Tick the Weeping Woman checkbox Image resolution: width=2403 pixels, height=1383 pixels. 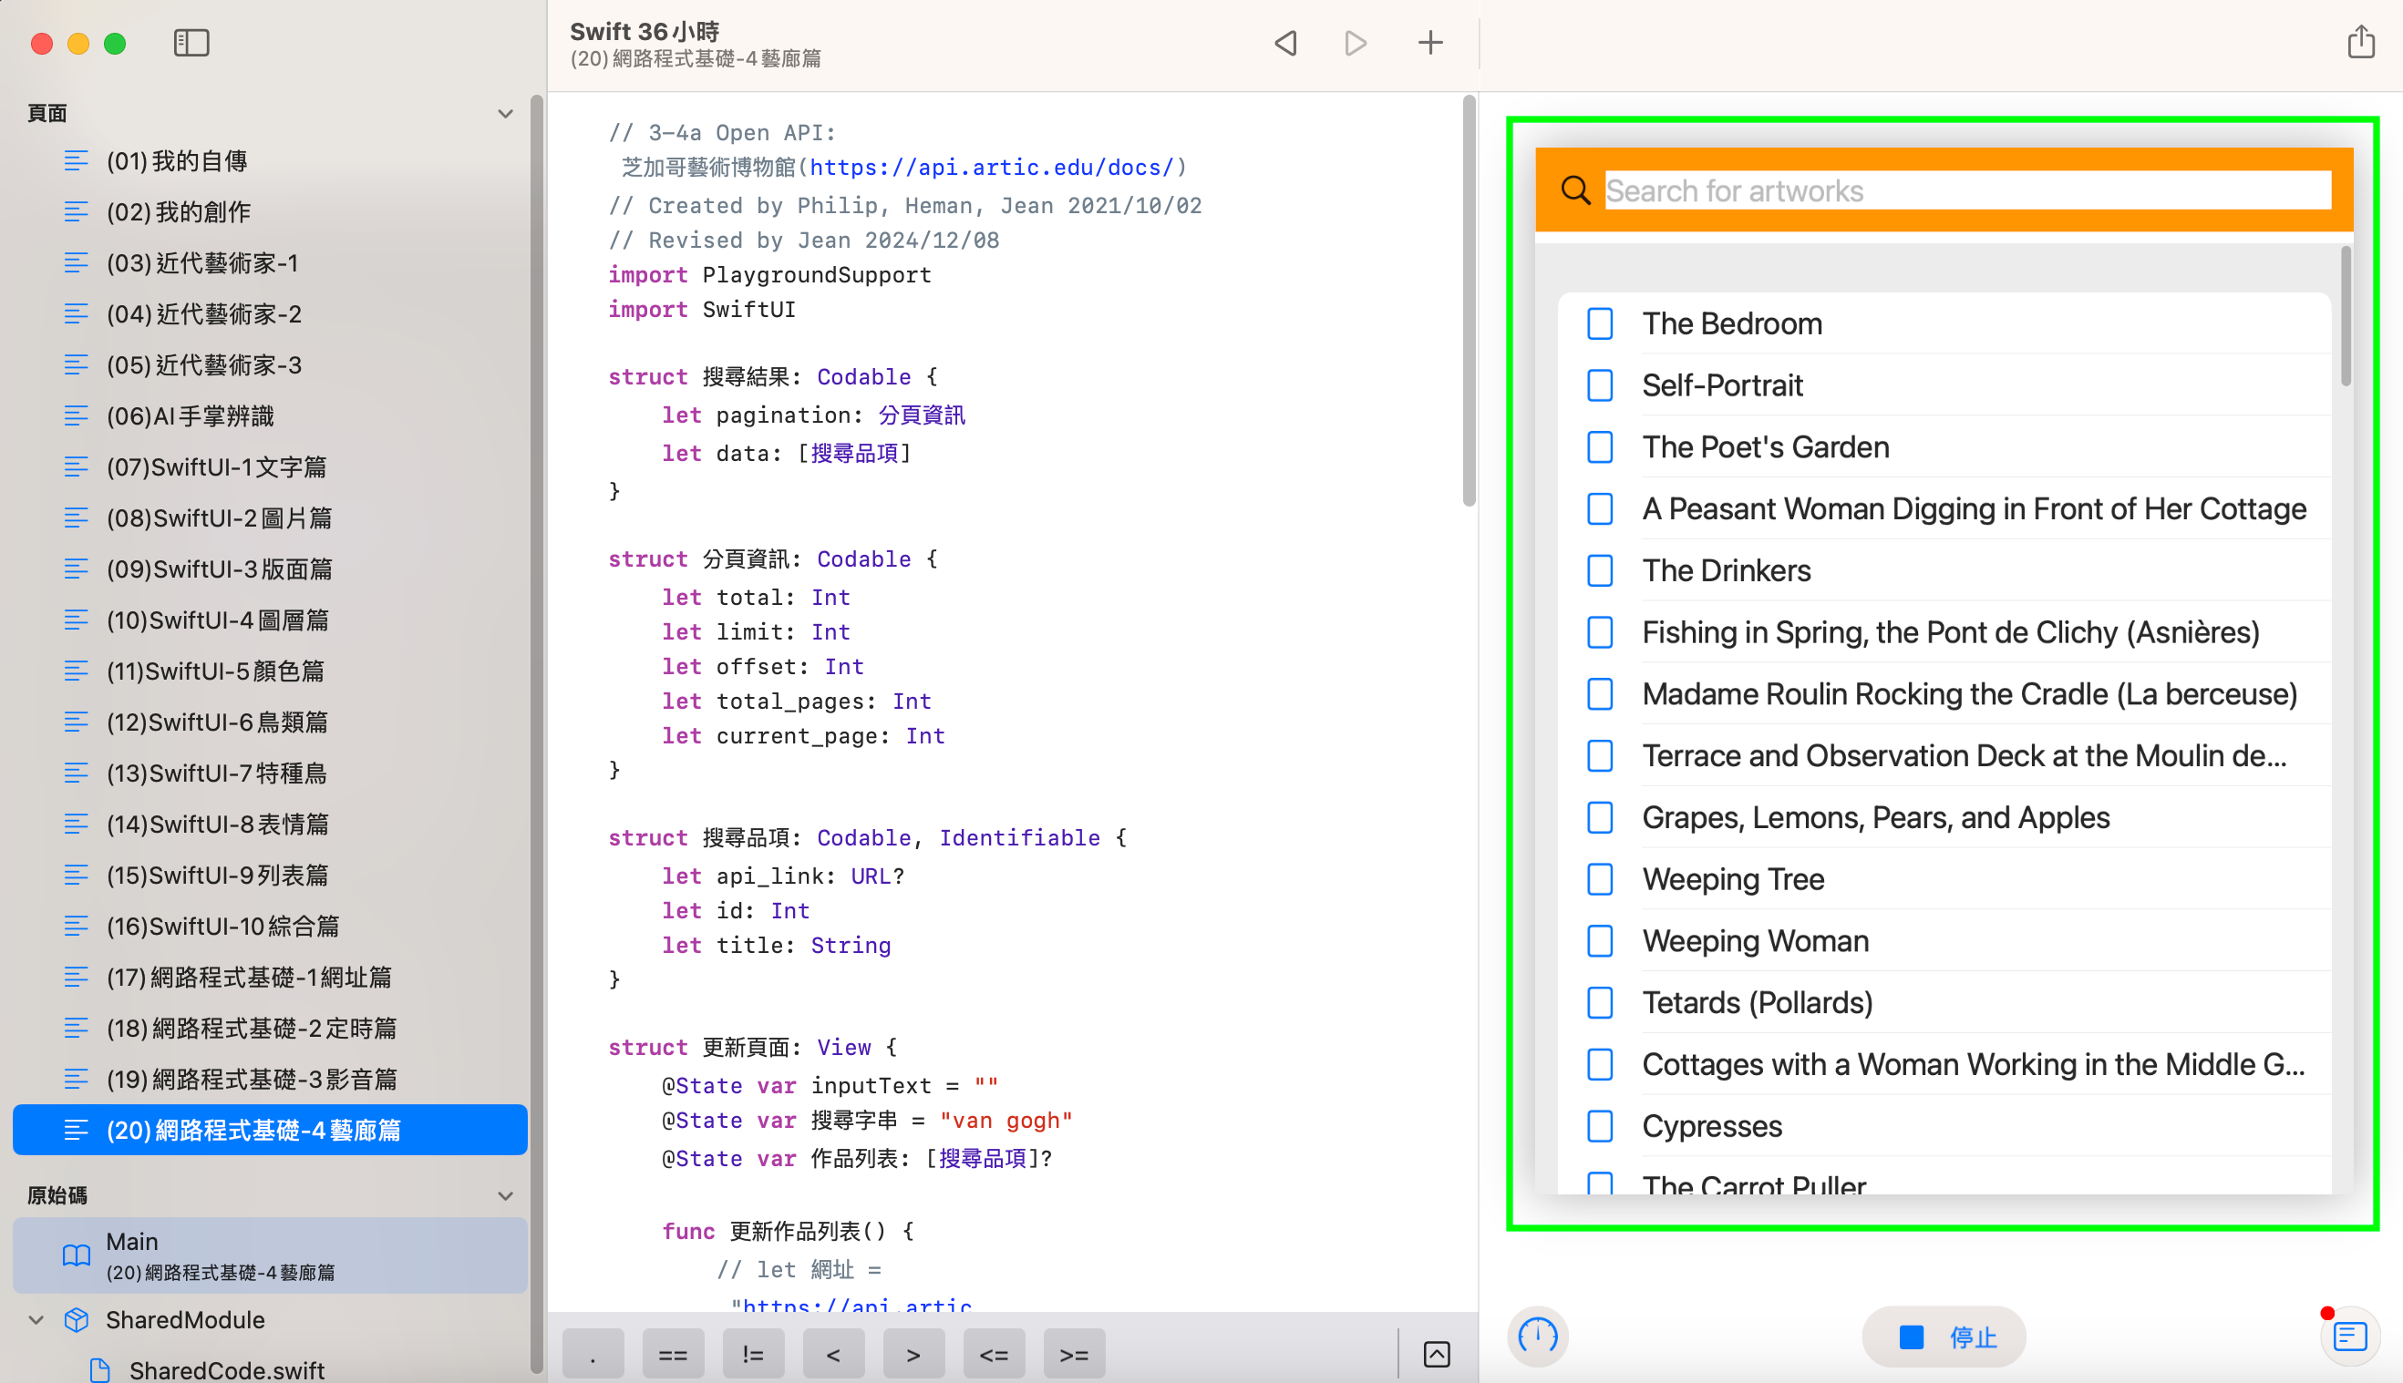pos(1600,941)
